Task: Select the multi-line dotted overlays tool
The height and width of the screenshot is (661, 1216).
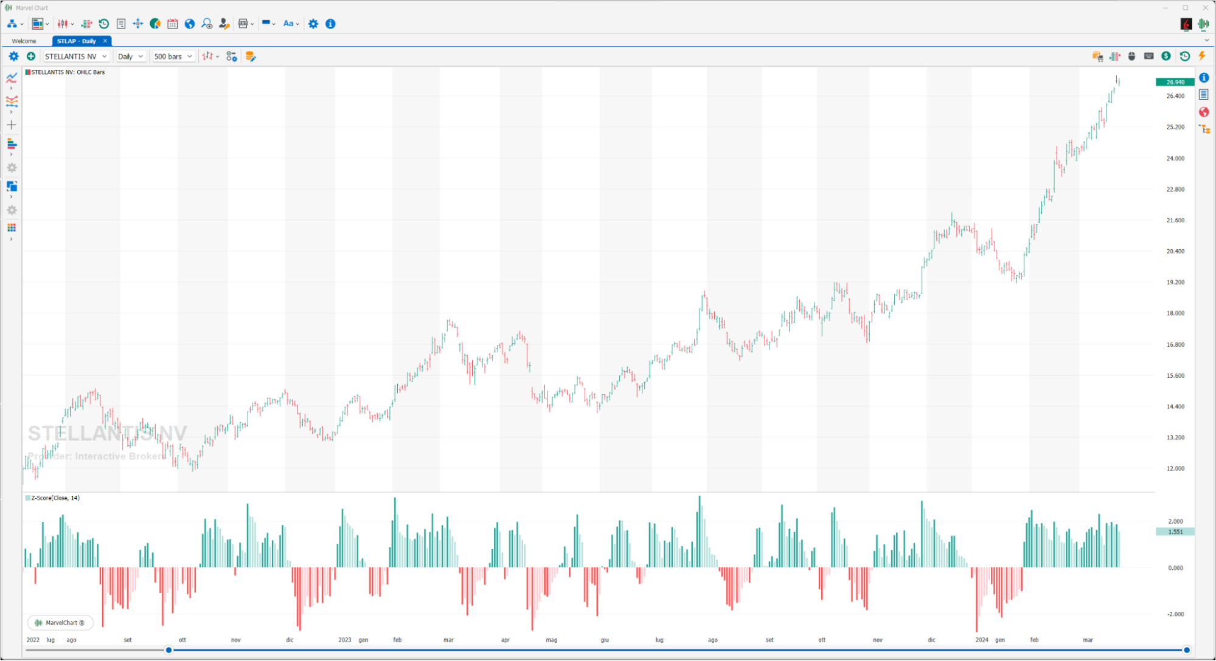Action: (12, 101)
